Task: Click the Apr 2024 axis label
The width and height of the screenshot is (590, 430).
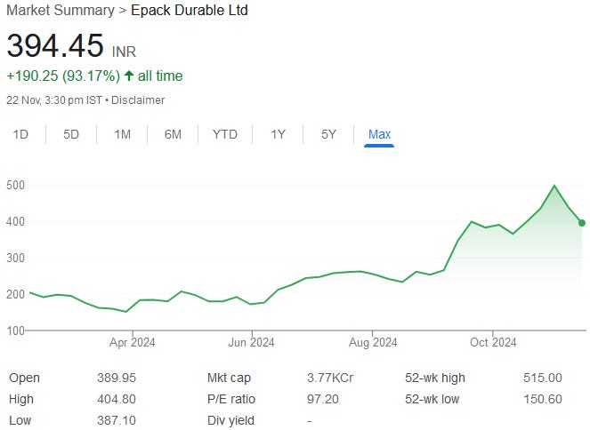Action: 132,343
